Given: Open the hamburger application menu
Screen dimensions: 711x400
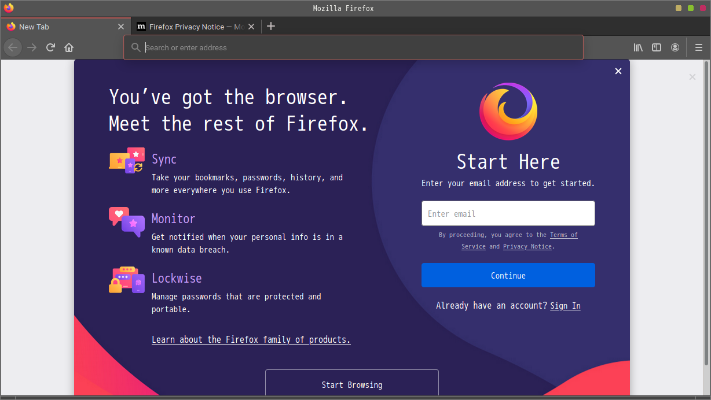Looking at the screenshot, I should 699,47.
